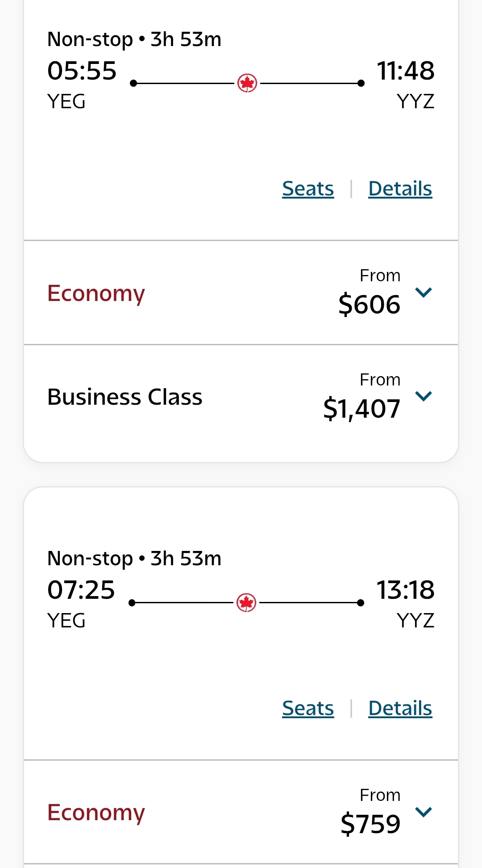View Details for the 07:25 flight

coord(400,708)
